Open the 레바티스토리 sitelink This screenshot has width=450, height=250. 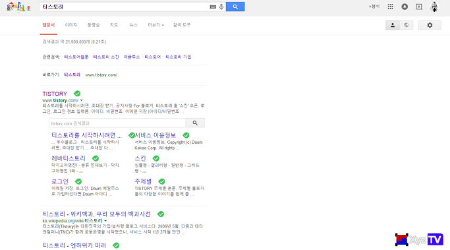(69, 158)
